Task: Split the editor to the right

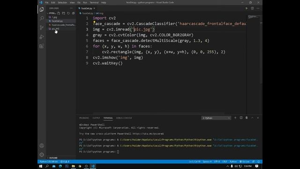Action: [x=252, y=8]
